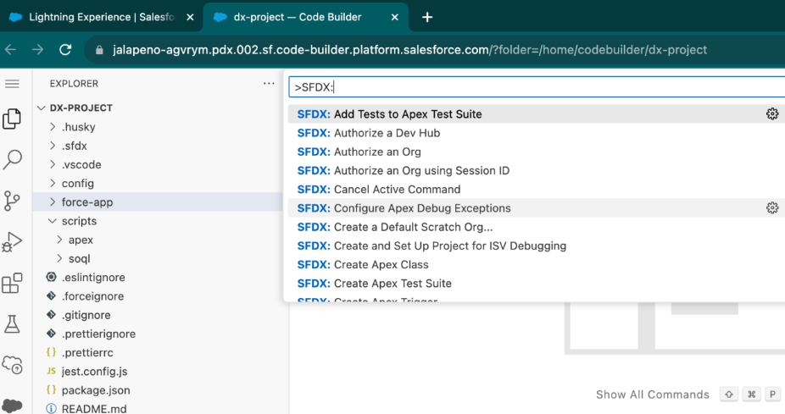The height and width of the screenshot is (414, 785).
Task: Open the Salesforce cloud icon in activity bar
Action: point(12,405)
